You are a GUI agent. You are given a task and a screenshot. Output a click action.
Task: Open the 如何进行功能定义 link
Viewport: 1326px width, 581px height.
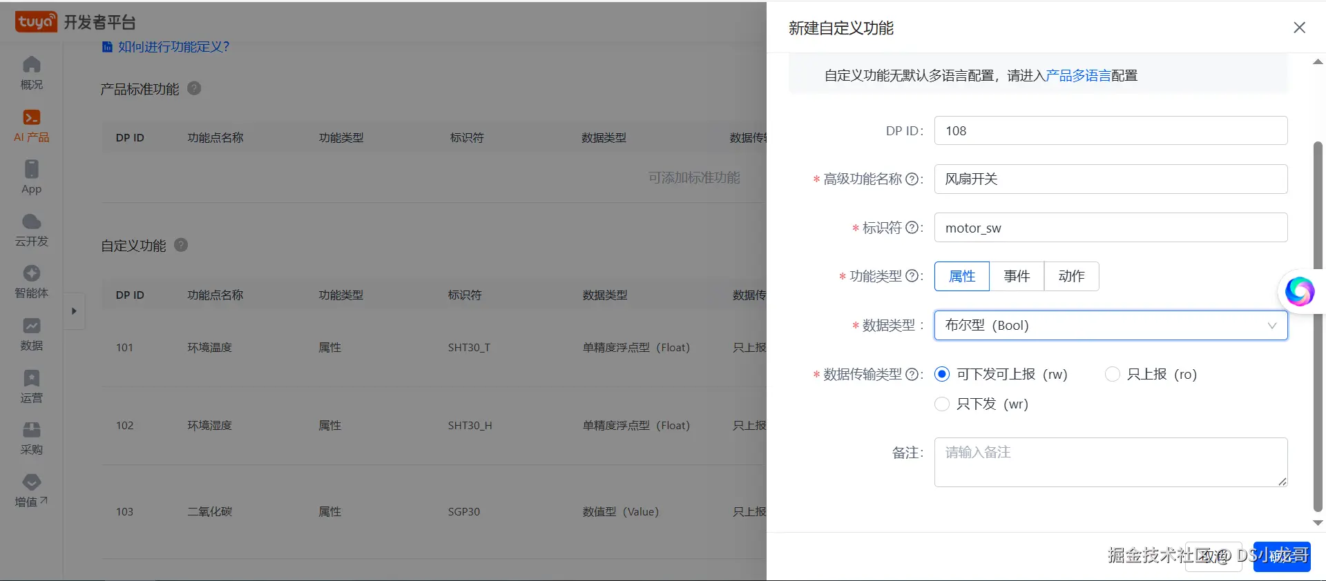click(x=173, y=47)
